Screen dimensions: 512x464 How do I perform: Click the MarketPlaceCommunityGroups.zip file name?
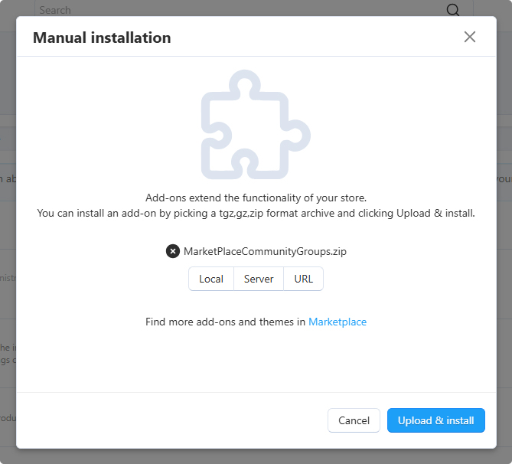click(x=265, y=251)
